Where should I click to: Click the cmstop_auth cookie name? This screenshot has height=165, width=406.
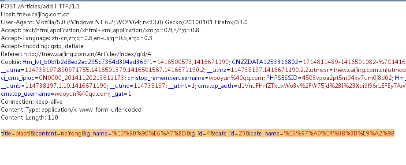coord(216,86)
